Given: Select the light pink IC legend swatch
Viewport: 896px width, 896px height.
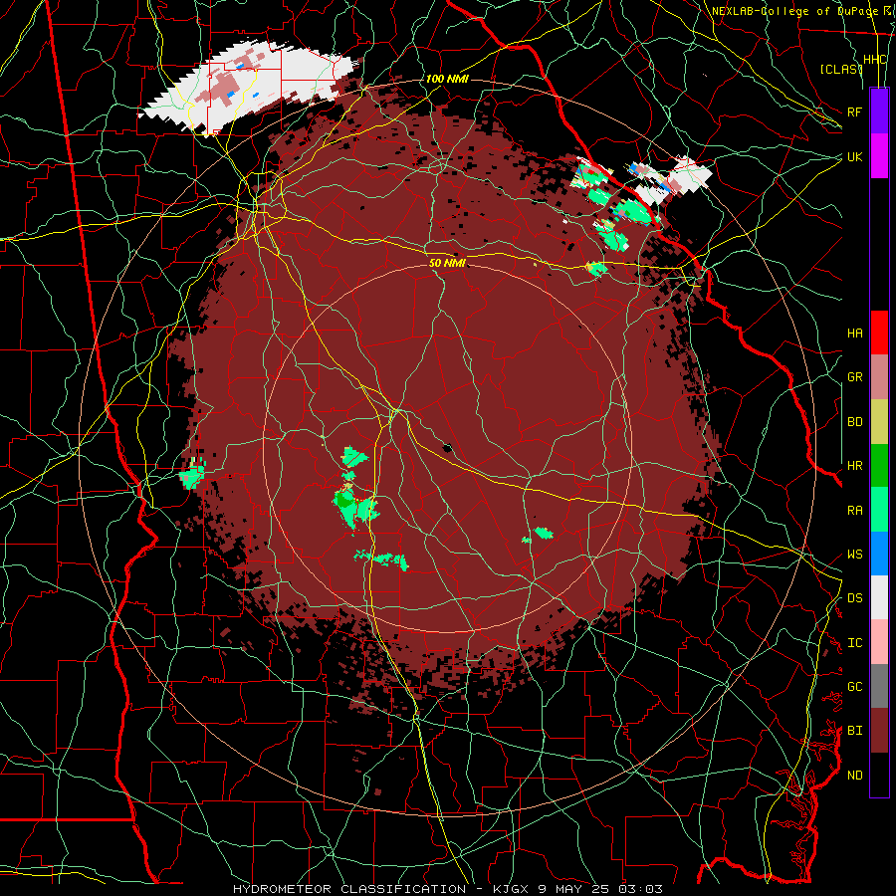Looking at the screenshot, I should click(x=879, y=642).
